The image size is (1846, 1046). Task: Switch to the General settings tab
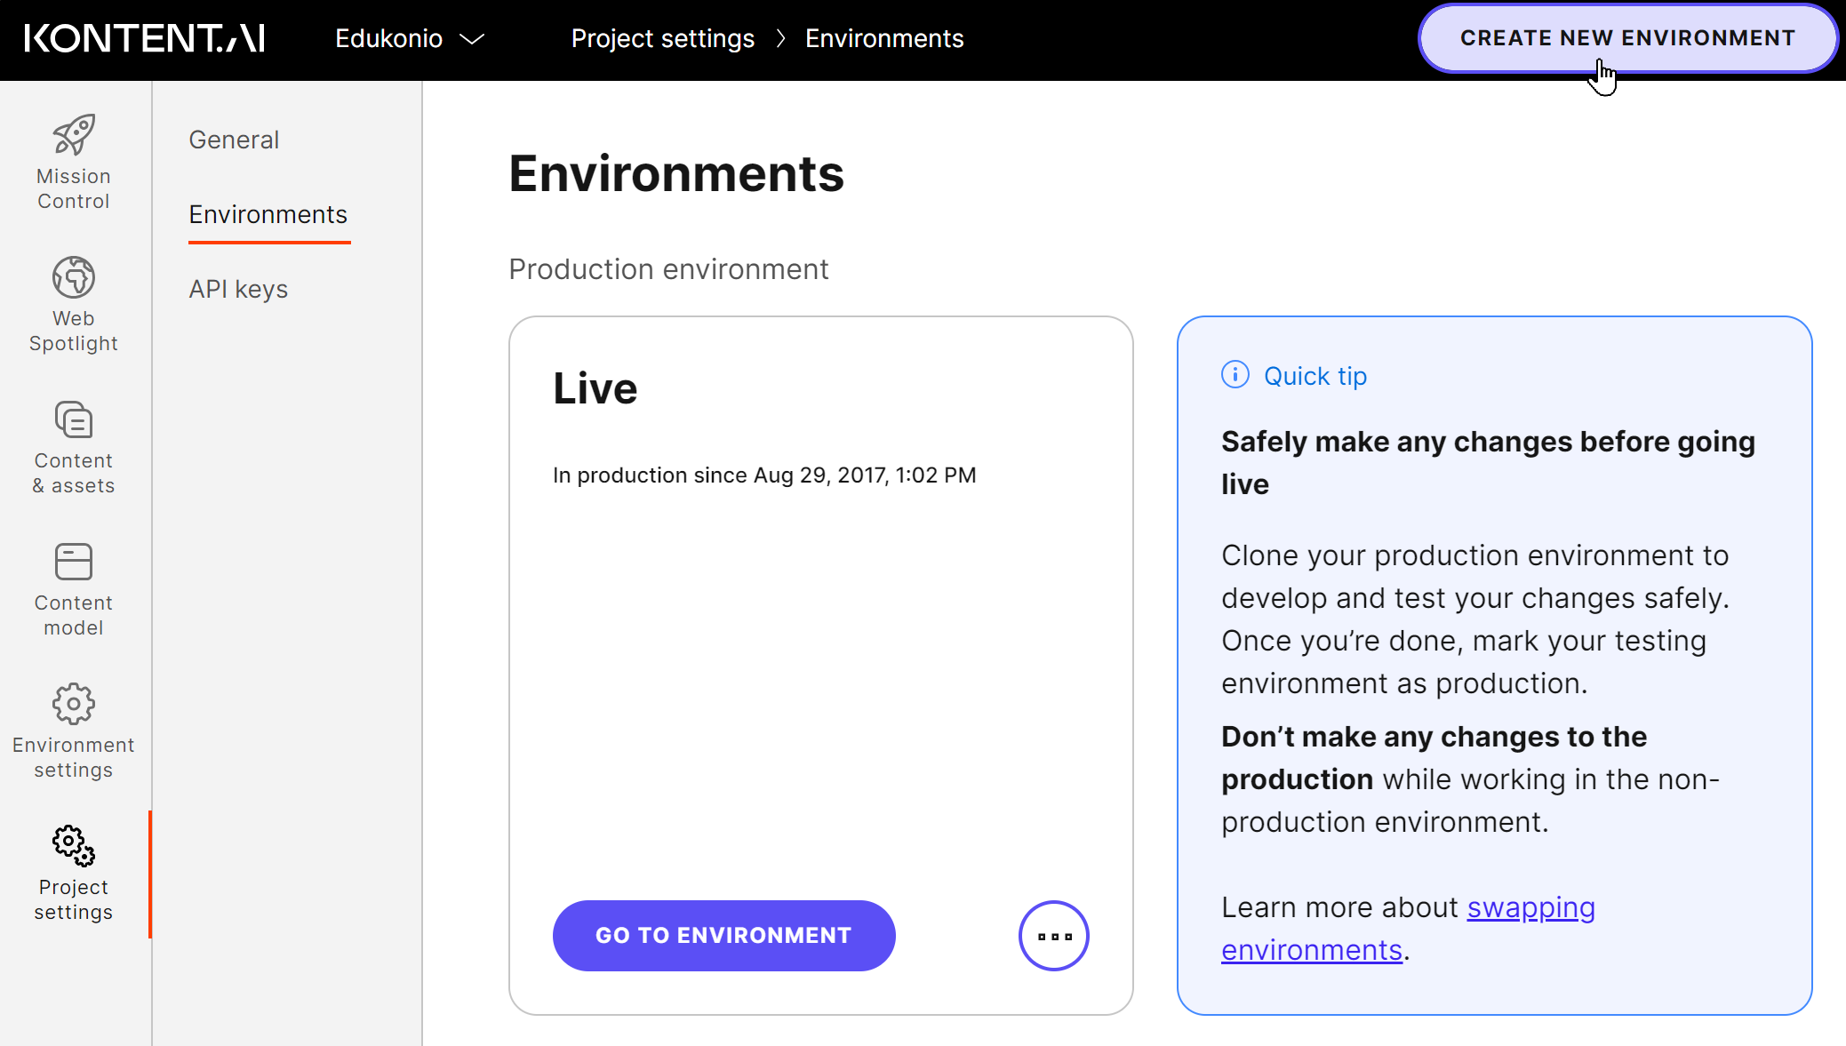pyautogui.click(x=234, y=140)
